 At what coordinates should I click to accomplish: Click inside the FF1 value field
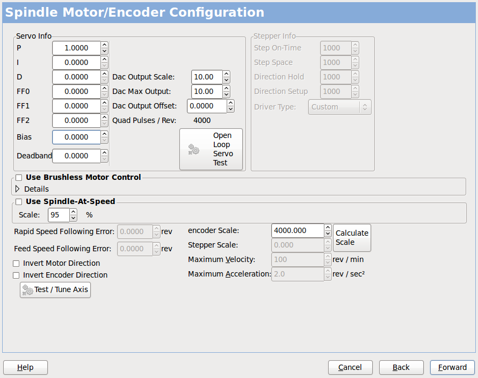76,106
